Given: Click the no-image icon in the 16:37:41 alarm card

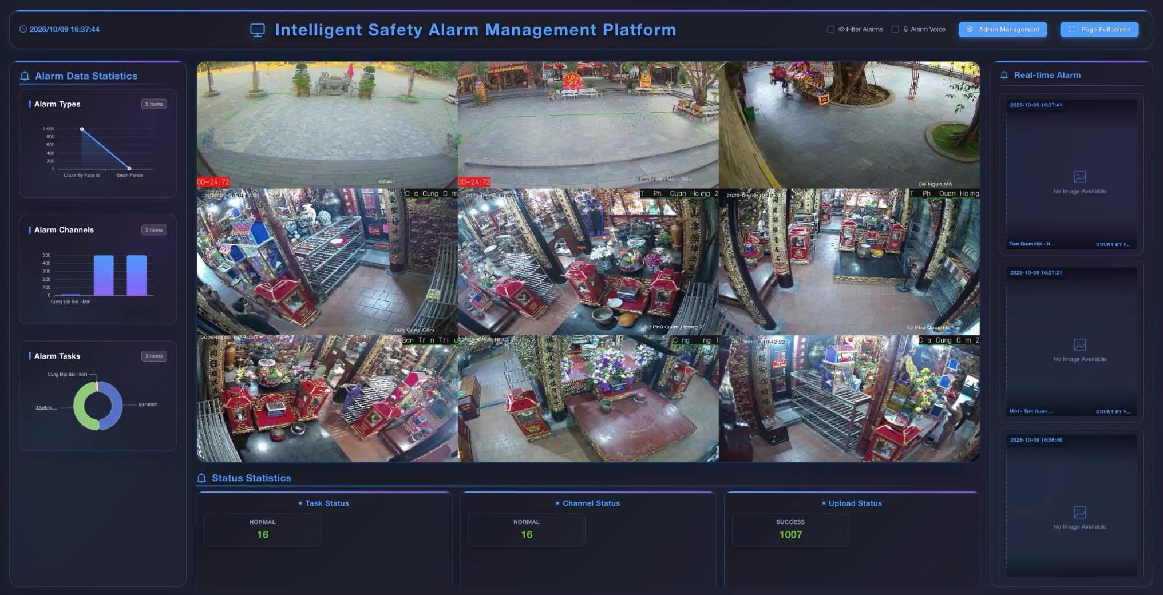Looking at the screenshot, I should (1079, 177).
